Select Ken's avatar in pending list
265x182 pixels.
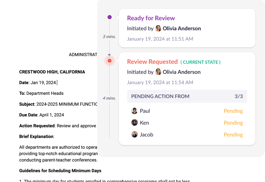tap(134, 123)
